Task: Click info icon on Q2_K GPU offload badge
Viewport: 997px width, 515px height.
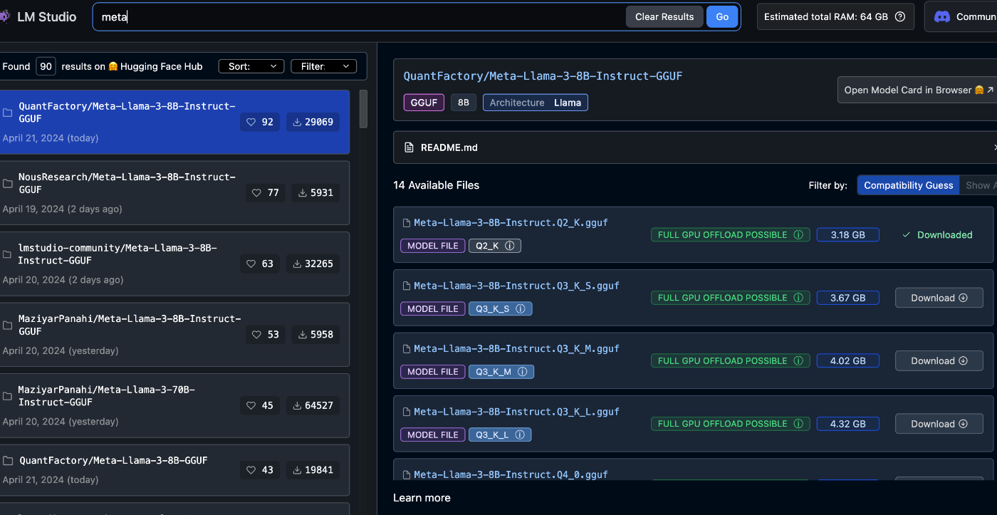Action: (x=798, y=234)
